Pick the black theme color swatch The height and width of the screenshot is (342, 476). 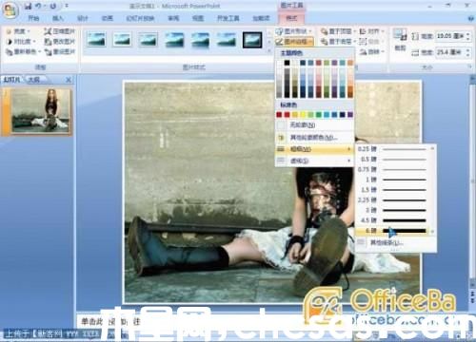(x=287, y=63)
